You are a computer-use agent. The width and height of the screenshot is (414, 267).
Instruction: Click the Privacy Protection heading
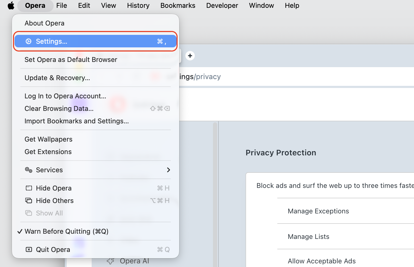point(281,153)
